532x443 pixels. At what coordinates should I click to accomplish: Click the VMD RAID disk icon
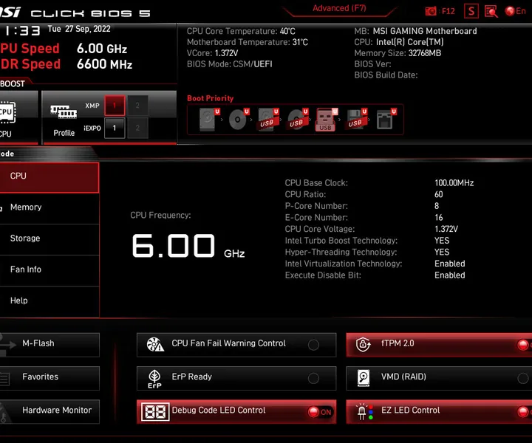364,378
